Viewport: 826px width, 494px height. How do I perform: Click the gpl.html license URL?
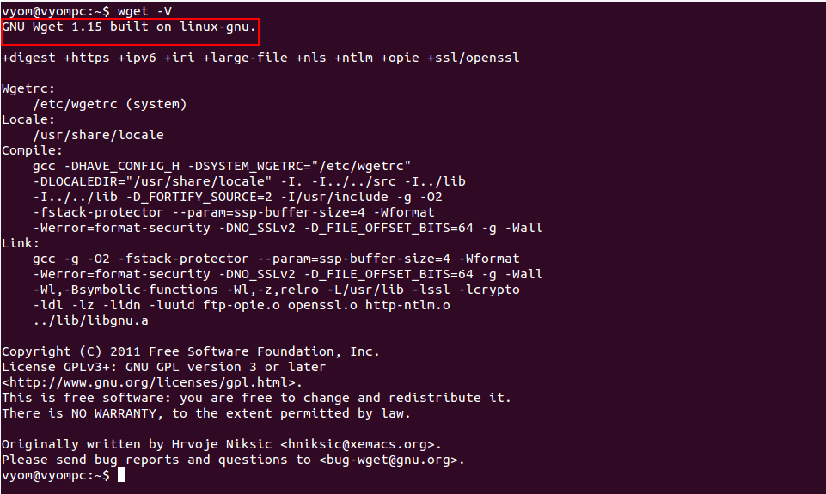point(152,382)
